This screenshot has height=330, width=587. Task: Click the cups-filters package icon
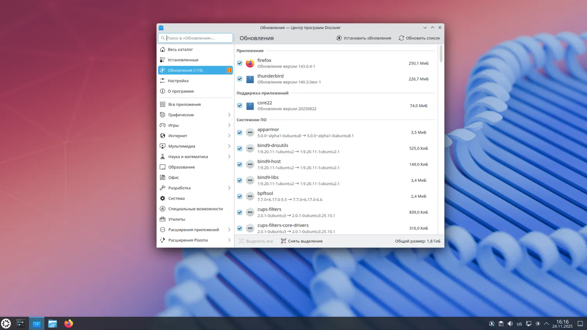click(250, 213)
